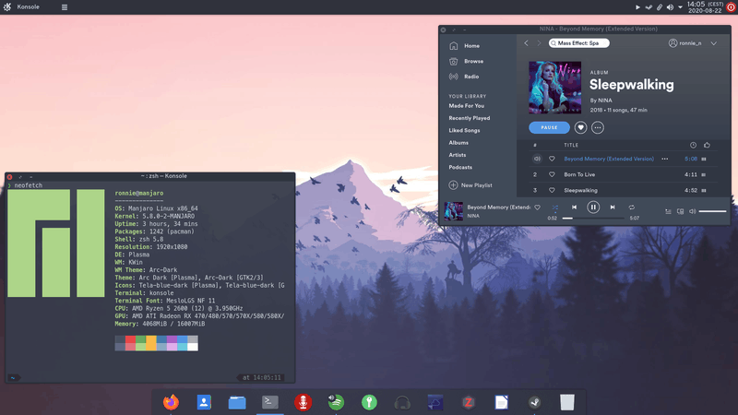Open Home in Spotify sidebar

(465, 45)
